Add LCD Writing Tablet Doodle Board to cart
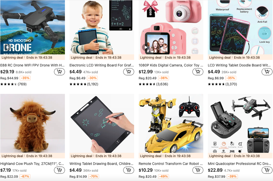Image resolution: width=273 pixels, height=181 pixels. pos(267,72)
